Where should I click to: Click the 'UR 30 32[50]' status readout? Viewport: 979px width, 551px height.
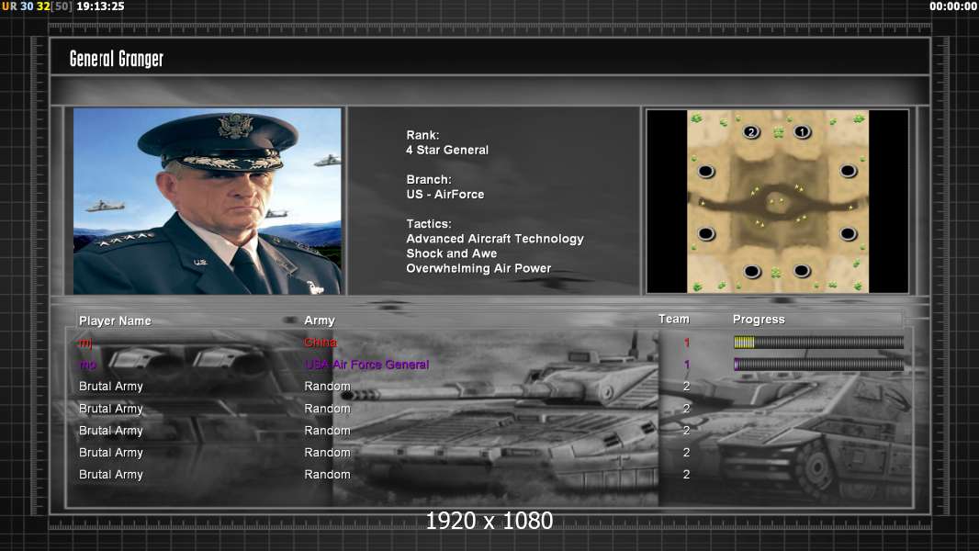[37, 6]
